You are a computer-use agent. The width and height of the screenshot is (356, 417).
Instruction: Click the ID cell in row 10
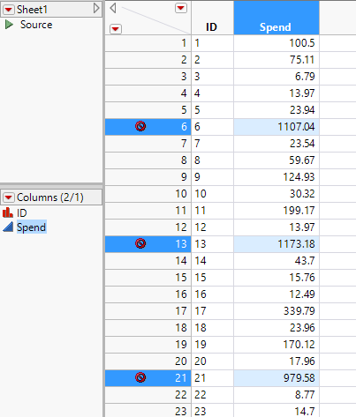[x=212, y=194]
